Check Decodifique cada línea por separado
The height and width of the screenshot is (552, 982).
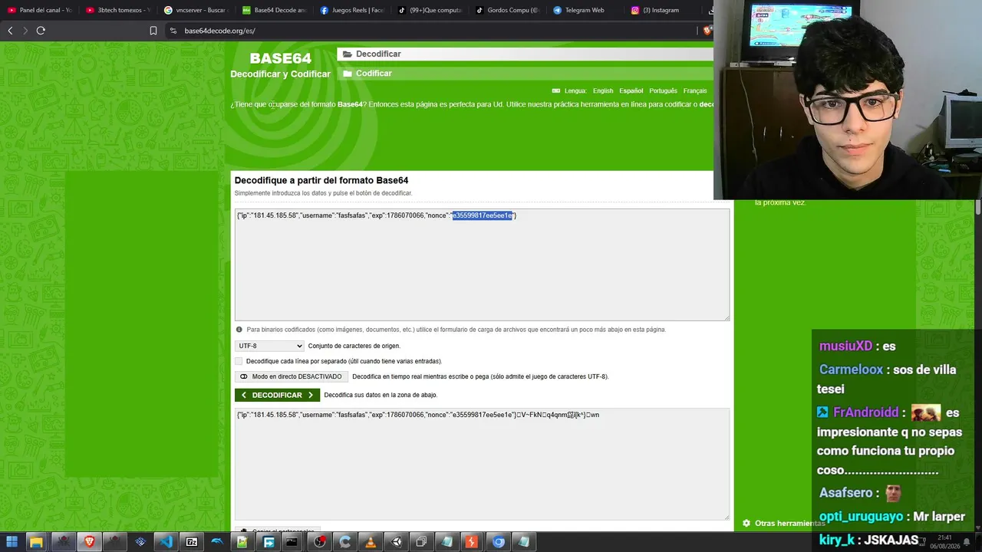(239, 361)
